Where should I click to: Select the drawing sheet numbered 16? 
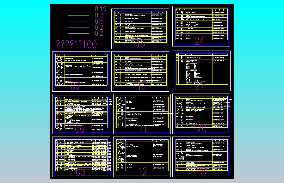pos(140,28)
